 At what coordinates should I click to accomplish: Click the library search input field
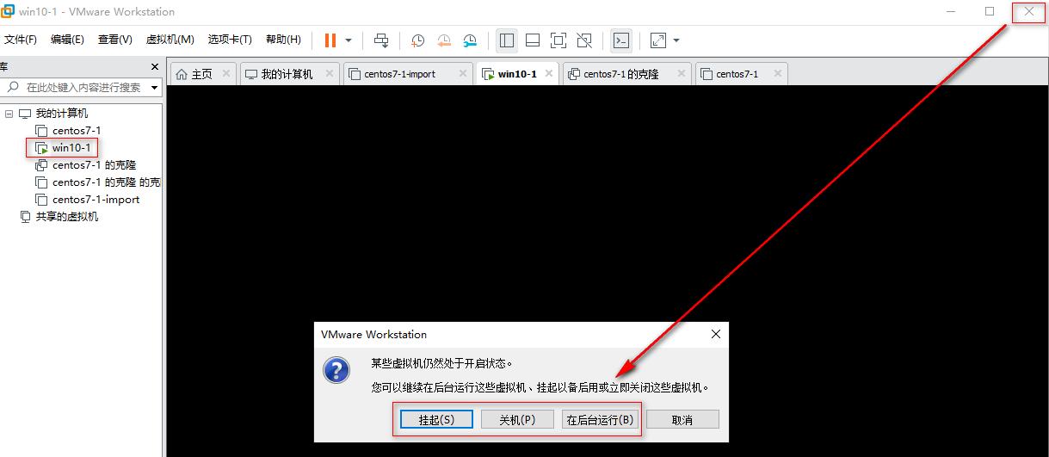pos(84,88)
